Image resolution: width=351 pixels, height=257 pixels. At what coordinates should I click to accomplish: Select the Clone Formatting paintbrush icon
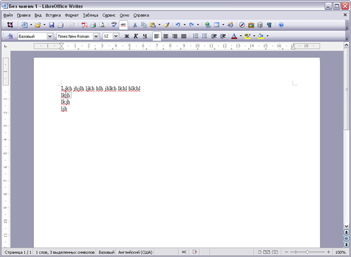167,25
